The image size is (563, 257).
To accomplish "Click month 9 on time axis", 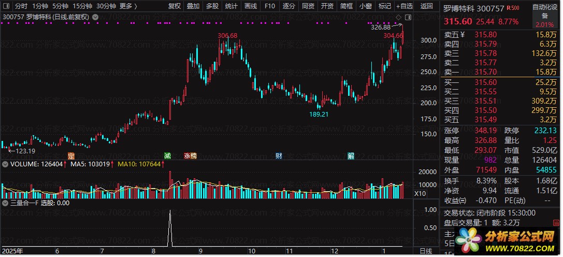I will (201, 251).
